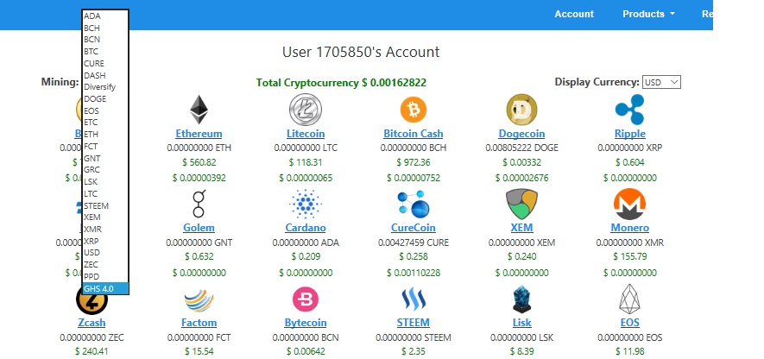The height and width of the screenshot is (359, 764).
Task: Select PPD in the mining list
Action: [104, 276]
